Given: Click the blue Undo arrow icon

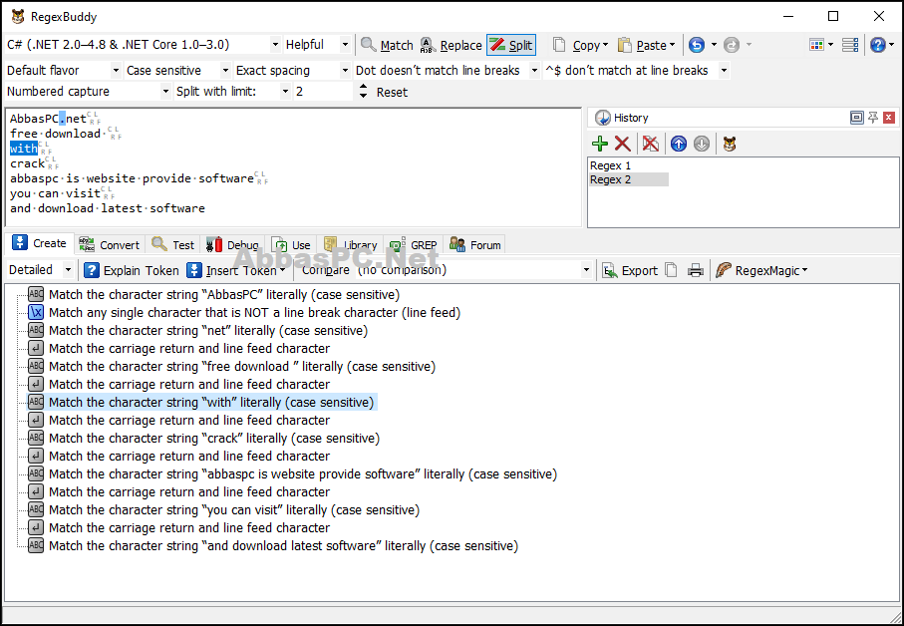Looking at the screenshot, I should point(697,45).
